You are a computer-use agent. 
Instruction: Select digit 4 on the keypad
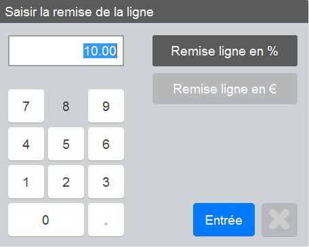click(26, 144)
